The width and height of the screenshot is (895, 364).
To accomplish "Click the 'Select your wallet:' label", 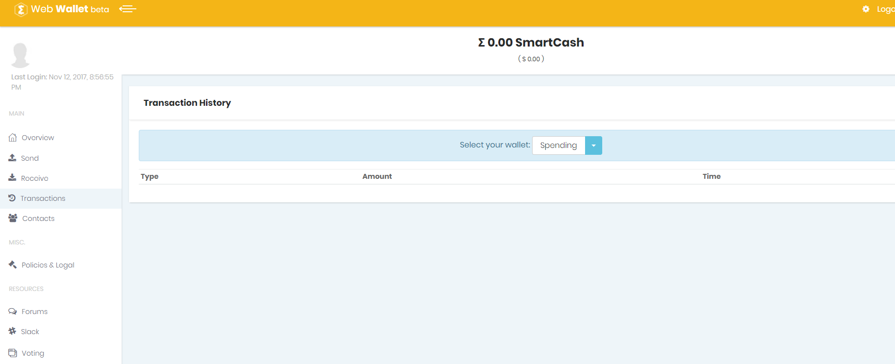I will pyautogui.click(x=495, y=145).
